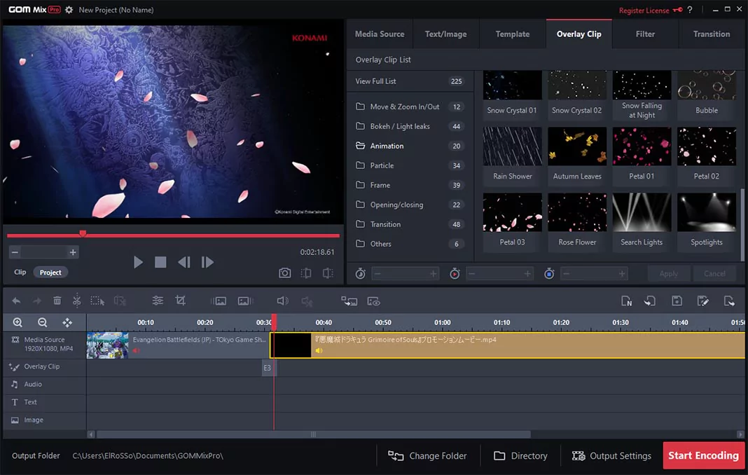Zoom into the timeline with the magnifier plus icon

point(17,322)
